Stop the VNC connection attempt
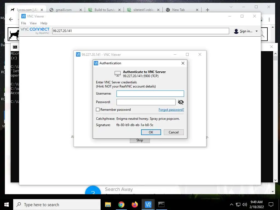This screenshot has height=210, width=280. pos(140,140)
